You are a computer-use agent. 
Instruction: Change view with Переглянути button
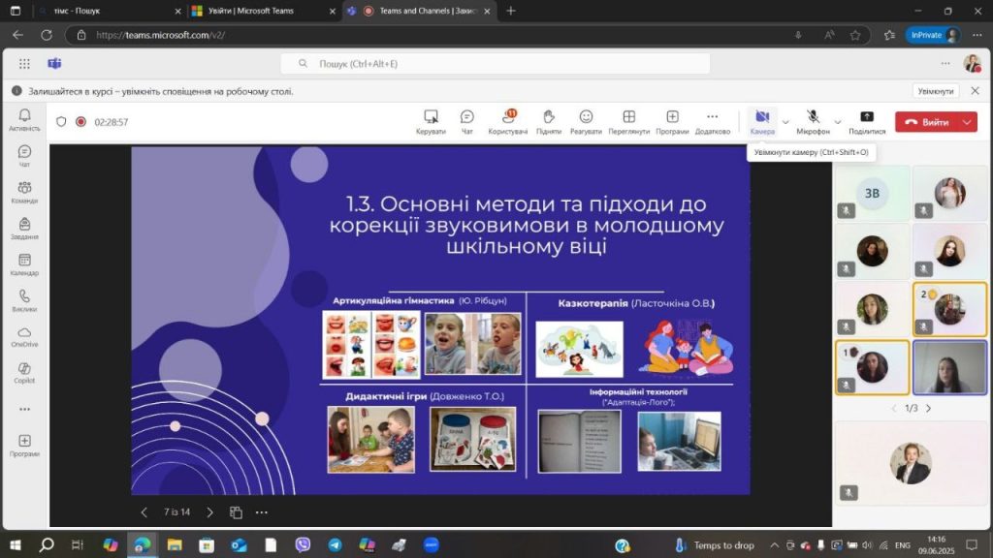click(x=628, y=121)
